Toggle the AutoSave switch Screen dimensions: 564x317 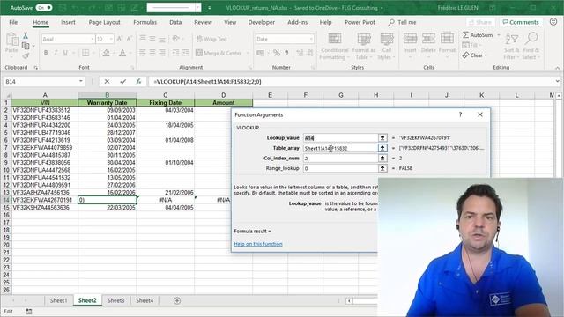[x=44, y=8]
